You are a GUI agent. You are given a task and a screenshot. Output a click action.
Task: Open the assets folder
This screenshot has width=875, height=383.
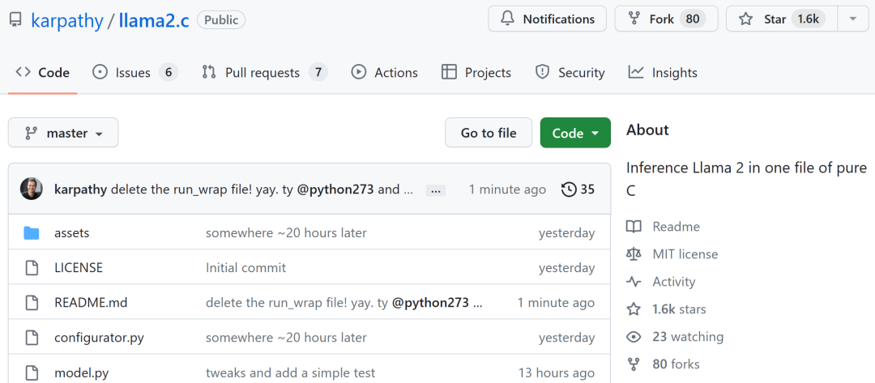[71, 233]
